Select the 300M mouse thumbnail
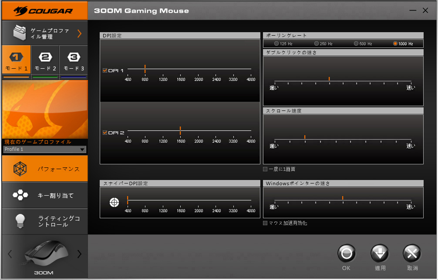The image size is (438, 280). [x=45, y=252]
